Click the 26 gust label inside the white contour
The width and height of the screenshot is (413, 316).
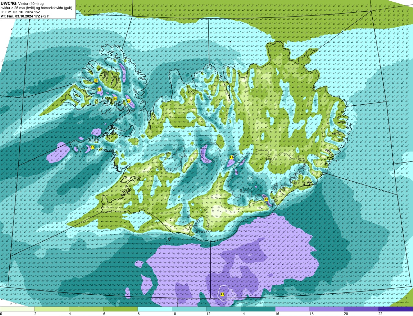[x=222, y=294]
